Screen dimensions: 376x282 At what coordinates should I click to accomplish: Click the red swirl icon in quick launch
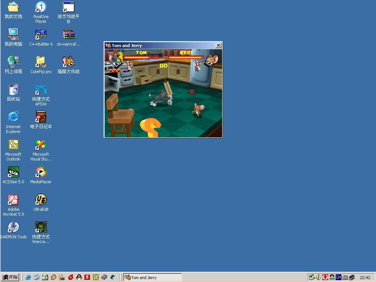tap(70, 277)
